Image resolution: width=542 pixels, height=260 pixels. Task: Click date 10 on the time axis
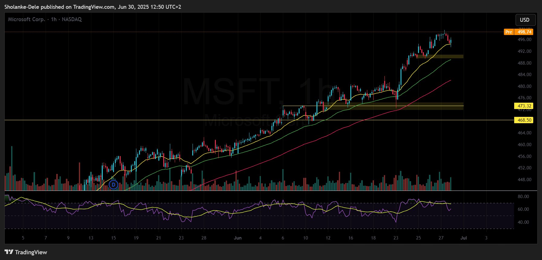click(x=306, y=238)
